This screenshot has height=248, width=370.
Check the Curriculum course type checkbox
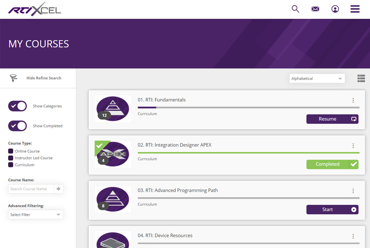click(11, 165)
